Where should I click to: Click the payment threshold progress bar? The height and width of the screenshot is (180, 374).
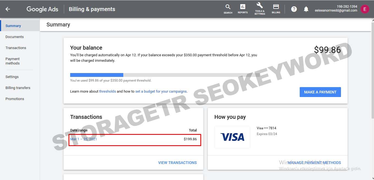click(x=165, y=75)
